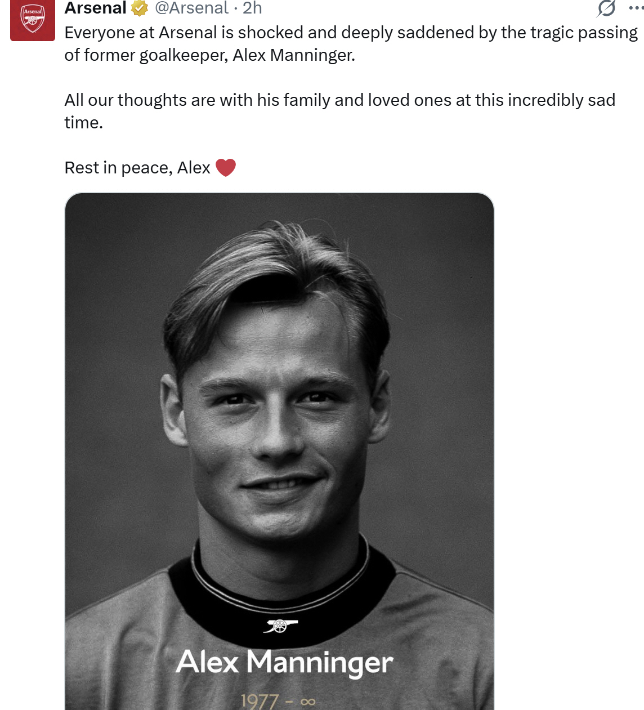Viewport: 644px width, 710px height.
Task: Click the cannon logo on the photo
Action: pyautogui.click(x=280, y=626)
